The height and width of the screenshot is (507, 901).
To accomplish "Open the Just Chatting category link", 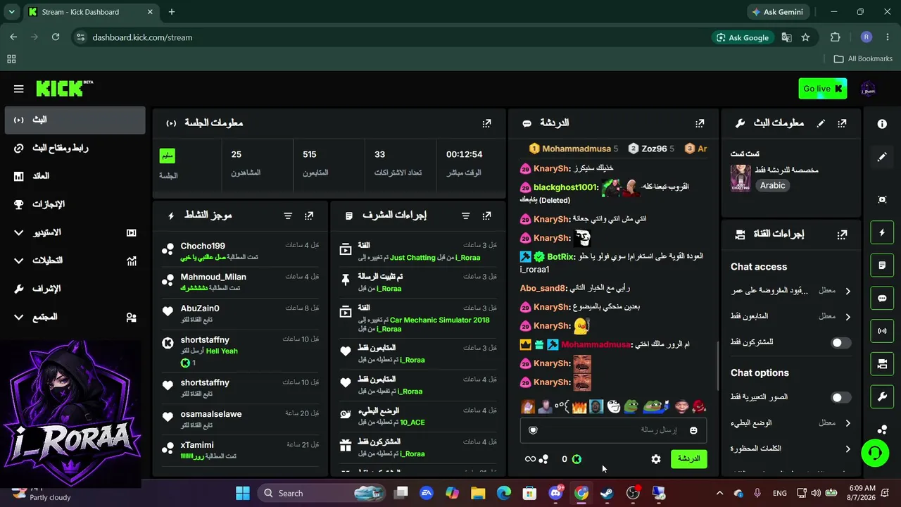I will coord(412,258).
